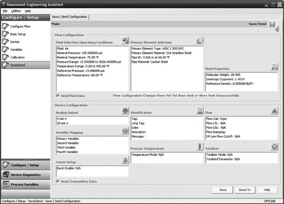Click the Flow Calc Type line
This screenshot has height=204, width=284.
coord(216,119)
